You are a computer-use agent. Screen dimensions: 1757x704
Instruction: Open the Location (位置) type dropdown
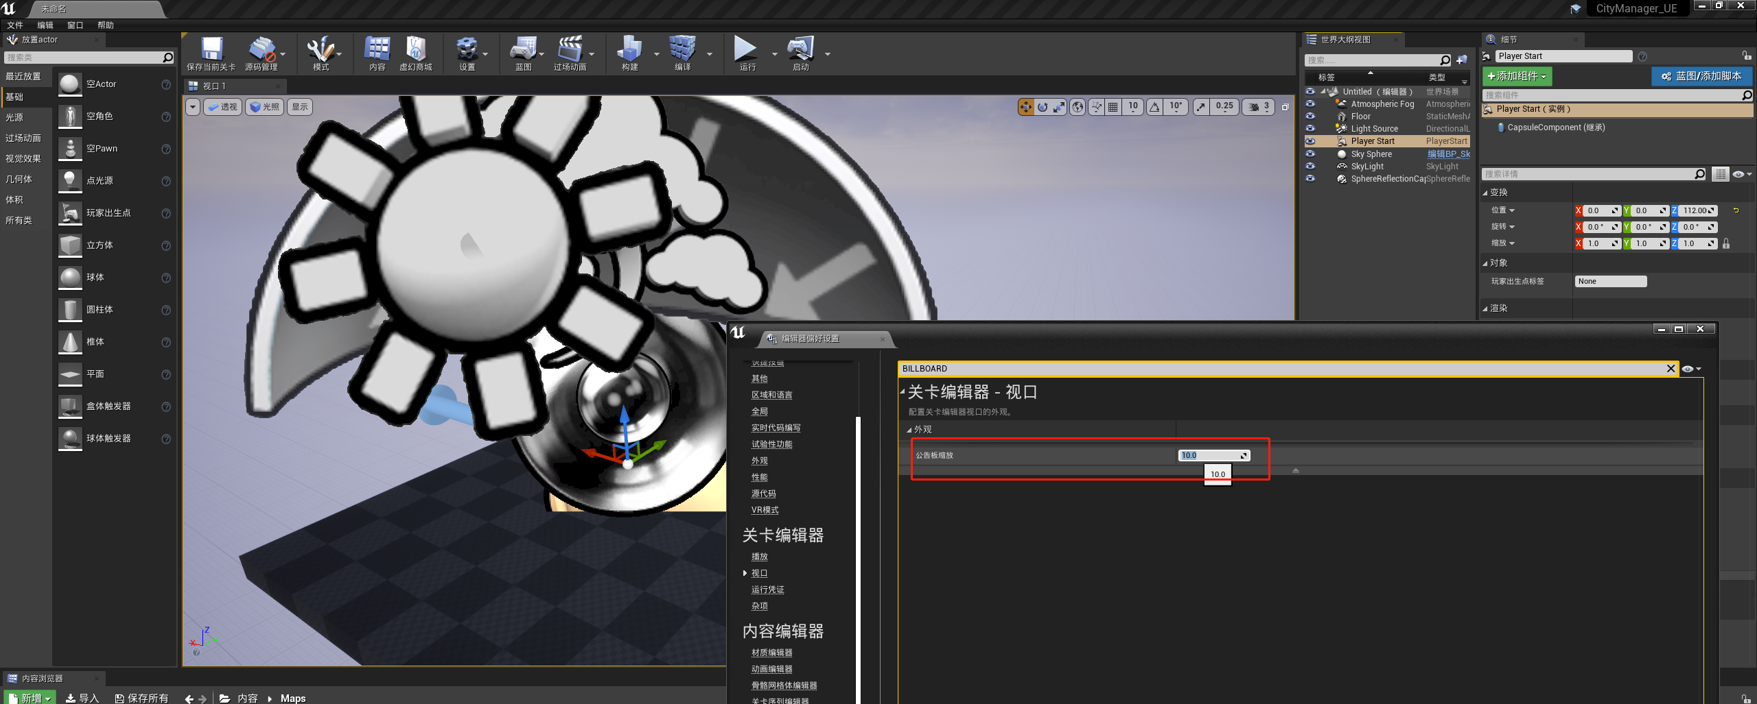1503,210
